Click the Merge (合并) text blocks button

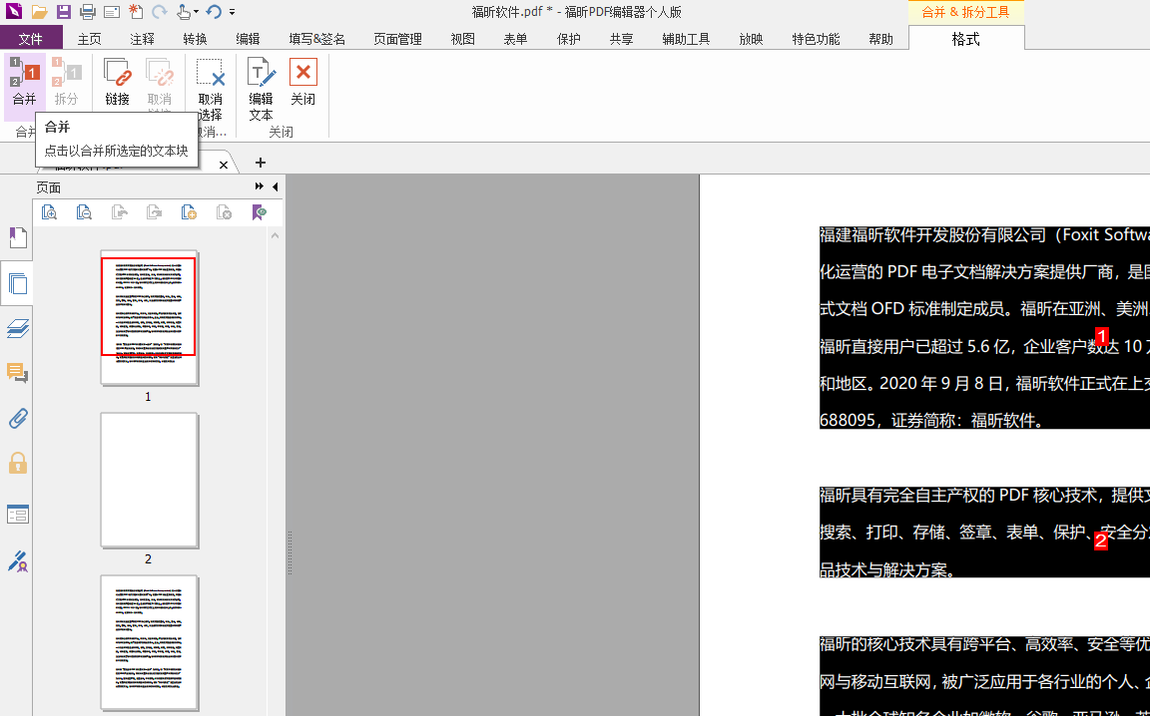tap(24, 84)
